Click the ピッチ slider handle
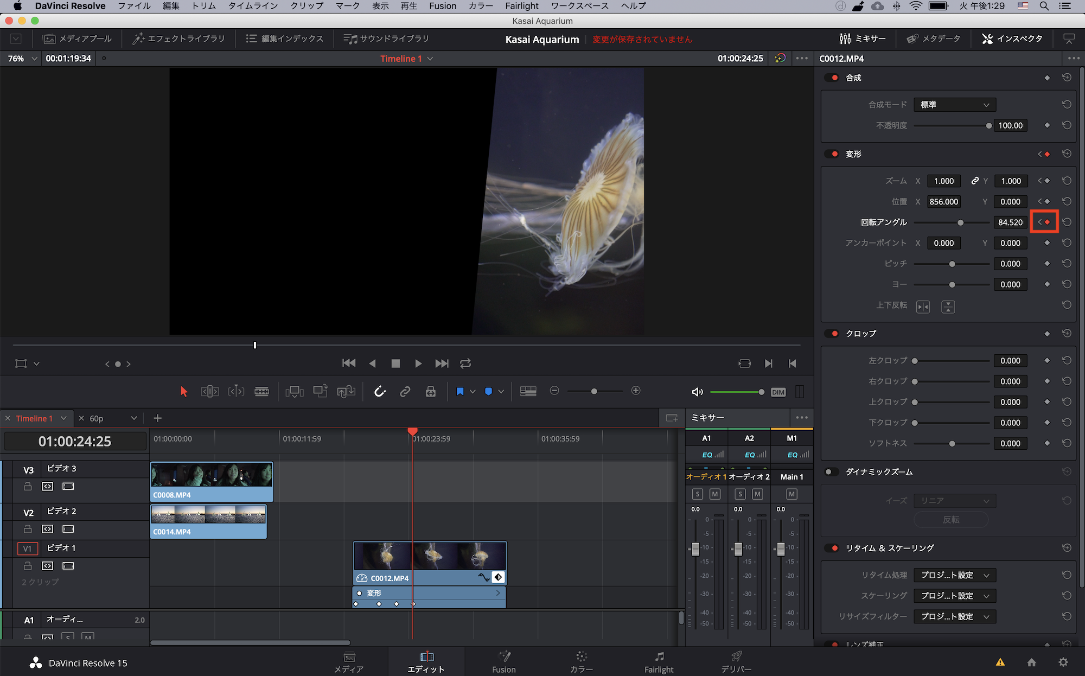Screen dimensions: 1085x676 (x=952, y=264)
